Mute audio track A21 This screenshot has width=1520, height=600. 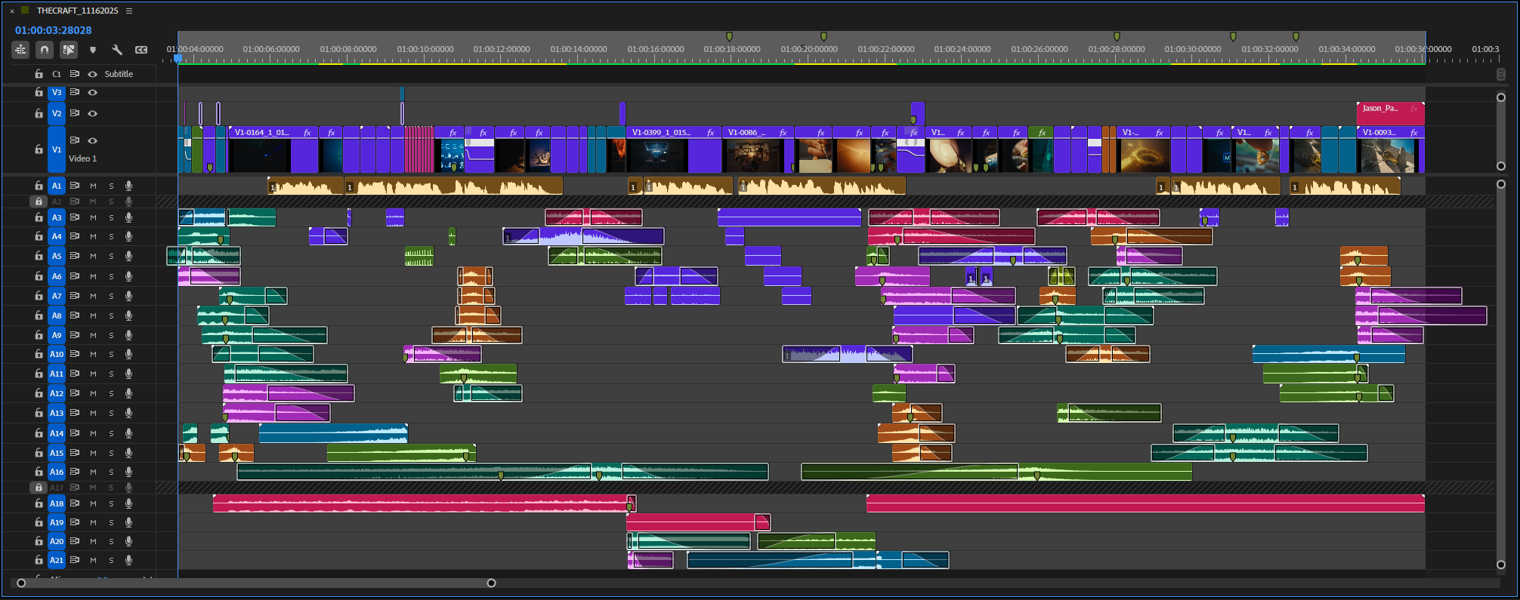[x=94, y=560]
